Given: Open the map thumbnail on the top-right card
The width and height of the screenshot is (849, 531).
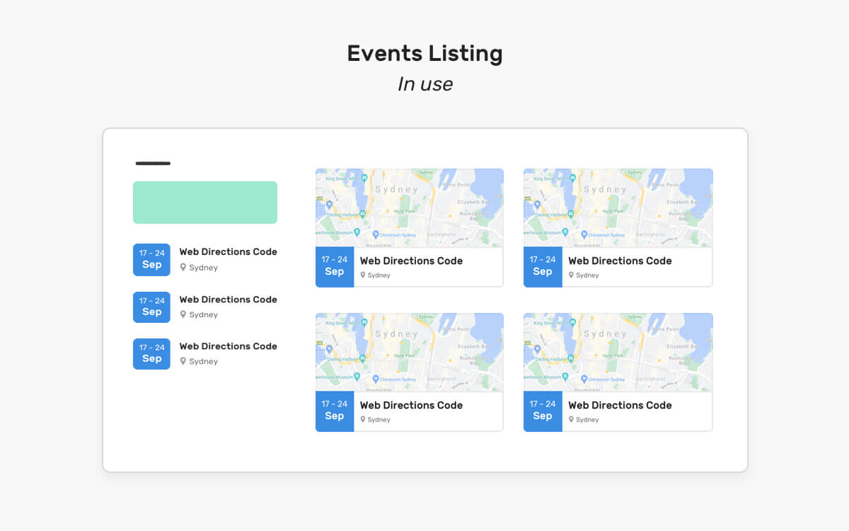Looking at the screenshot, I should (x=618, y=207).
